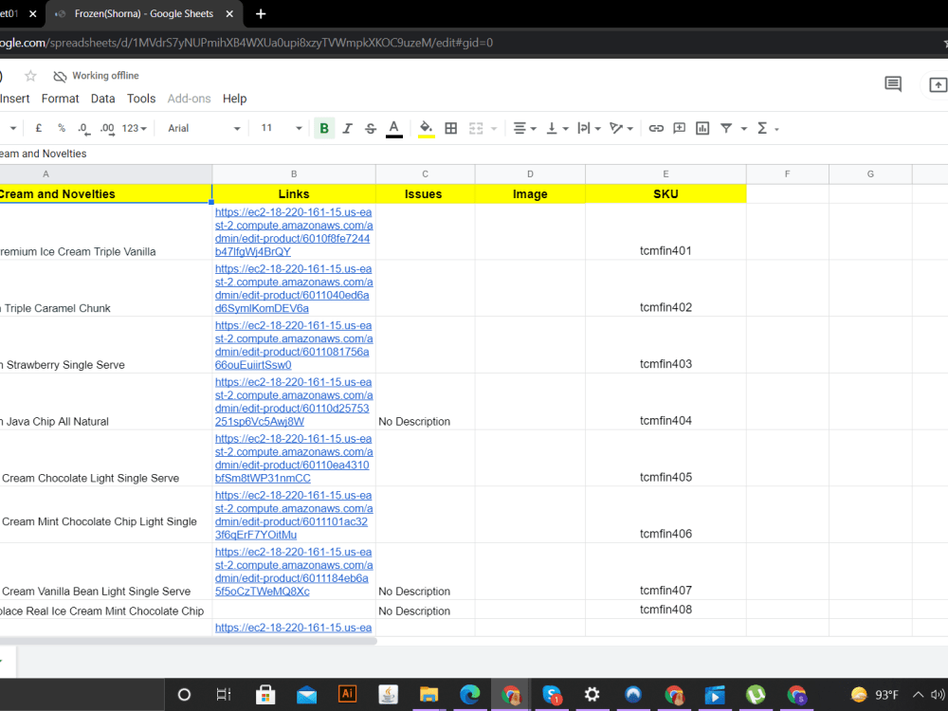Open font size 11 dropdown

[x=281, y=128]
